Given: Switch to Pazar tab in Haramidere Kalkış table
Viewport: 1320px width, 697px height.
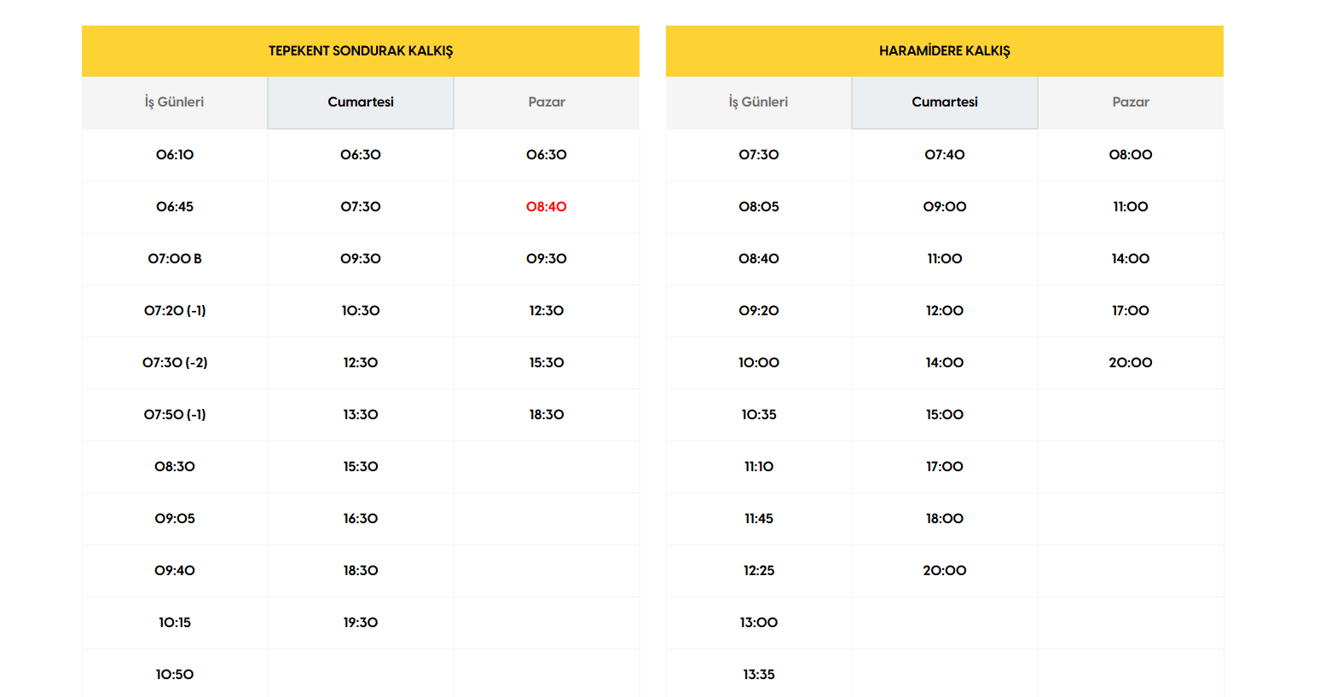Looking at the screenshot, I should point(1131,102).
